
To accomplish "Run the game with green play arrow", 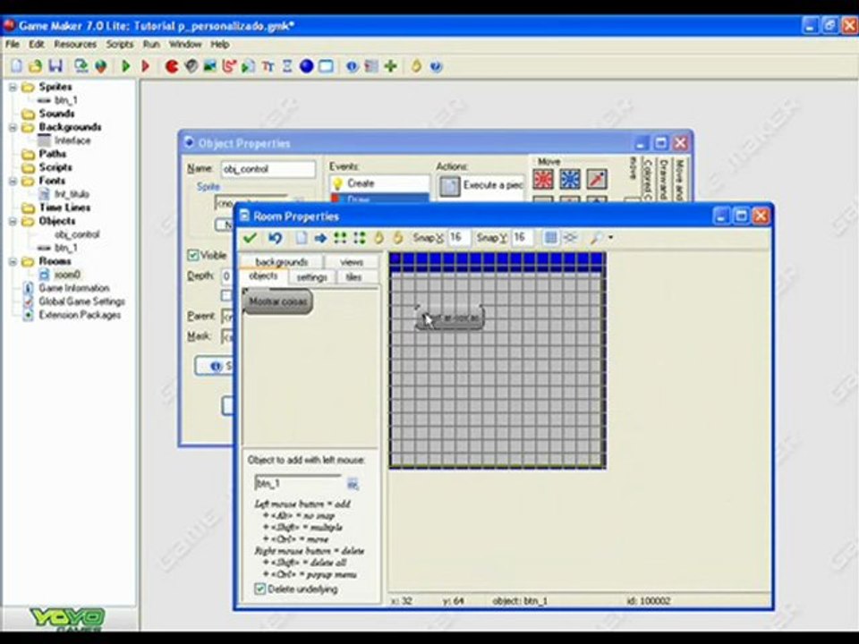I will 126,66.
